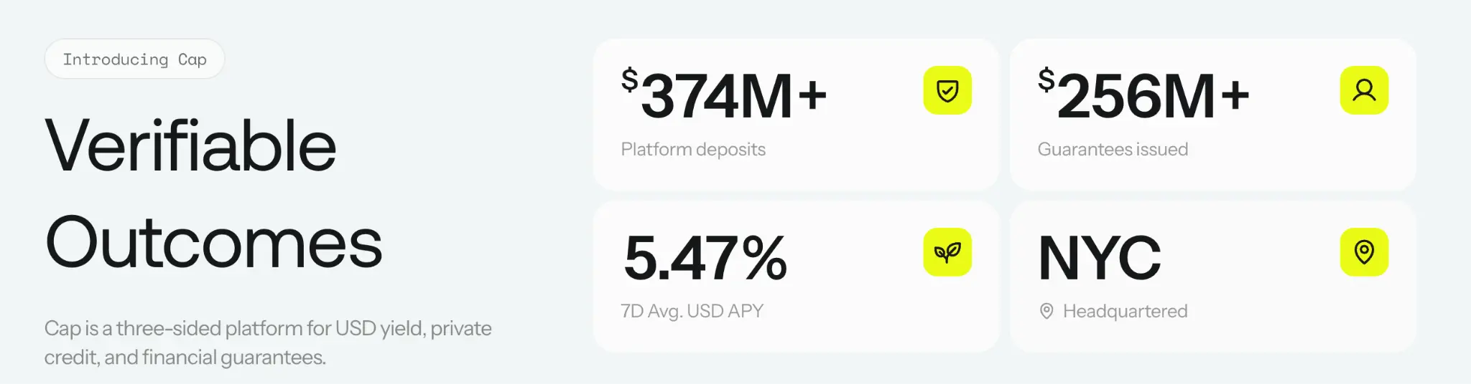Click the "Verifiable" heading word
This screenshot has width=1471, height=384.
190,146
